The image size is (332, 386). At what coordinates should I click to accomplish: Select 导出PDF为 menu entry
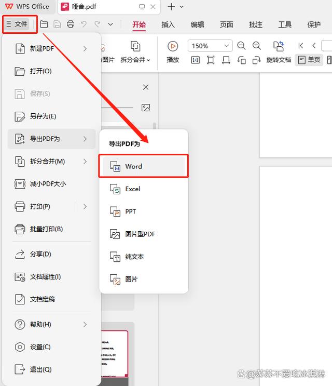[51, 139]
